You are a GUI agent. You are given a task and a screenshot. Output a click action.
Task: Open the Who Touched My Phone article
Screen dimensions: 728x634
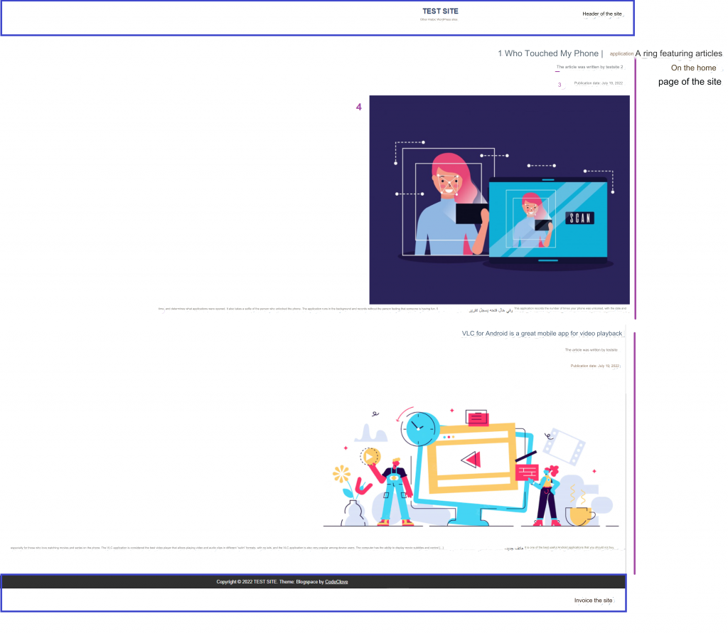coord(551,53)
